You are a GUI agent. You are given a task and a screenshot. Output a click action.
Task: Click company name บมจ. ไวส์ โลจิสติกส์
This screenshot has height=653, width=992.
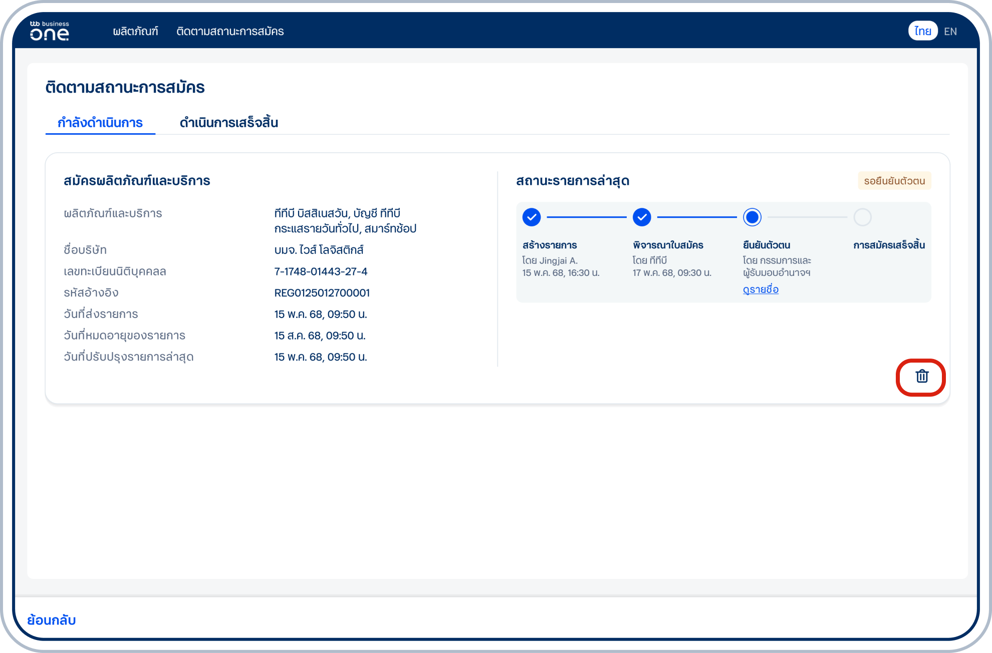(x=319, y=250)
